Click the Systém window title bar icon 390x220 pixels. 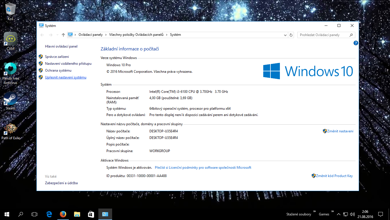point(41,25)
